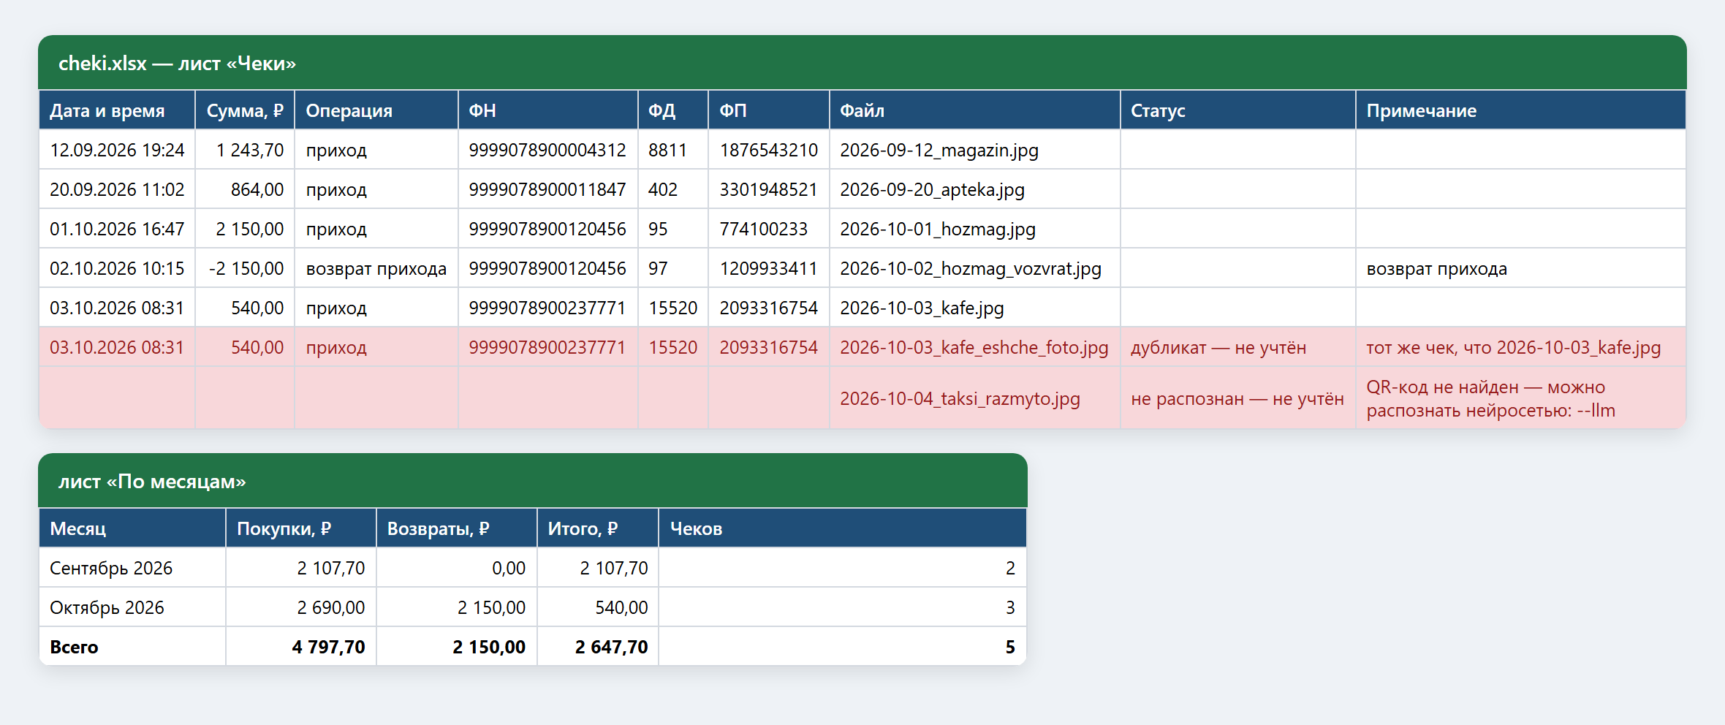Click the 'Файл' column header
Screen dimensions: 1725x725
(x=975, y=110)
